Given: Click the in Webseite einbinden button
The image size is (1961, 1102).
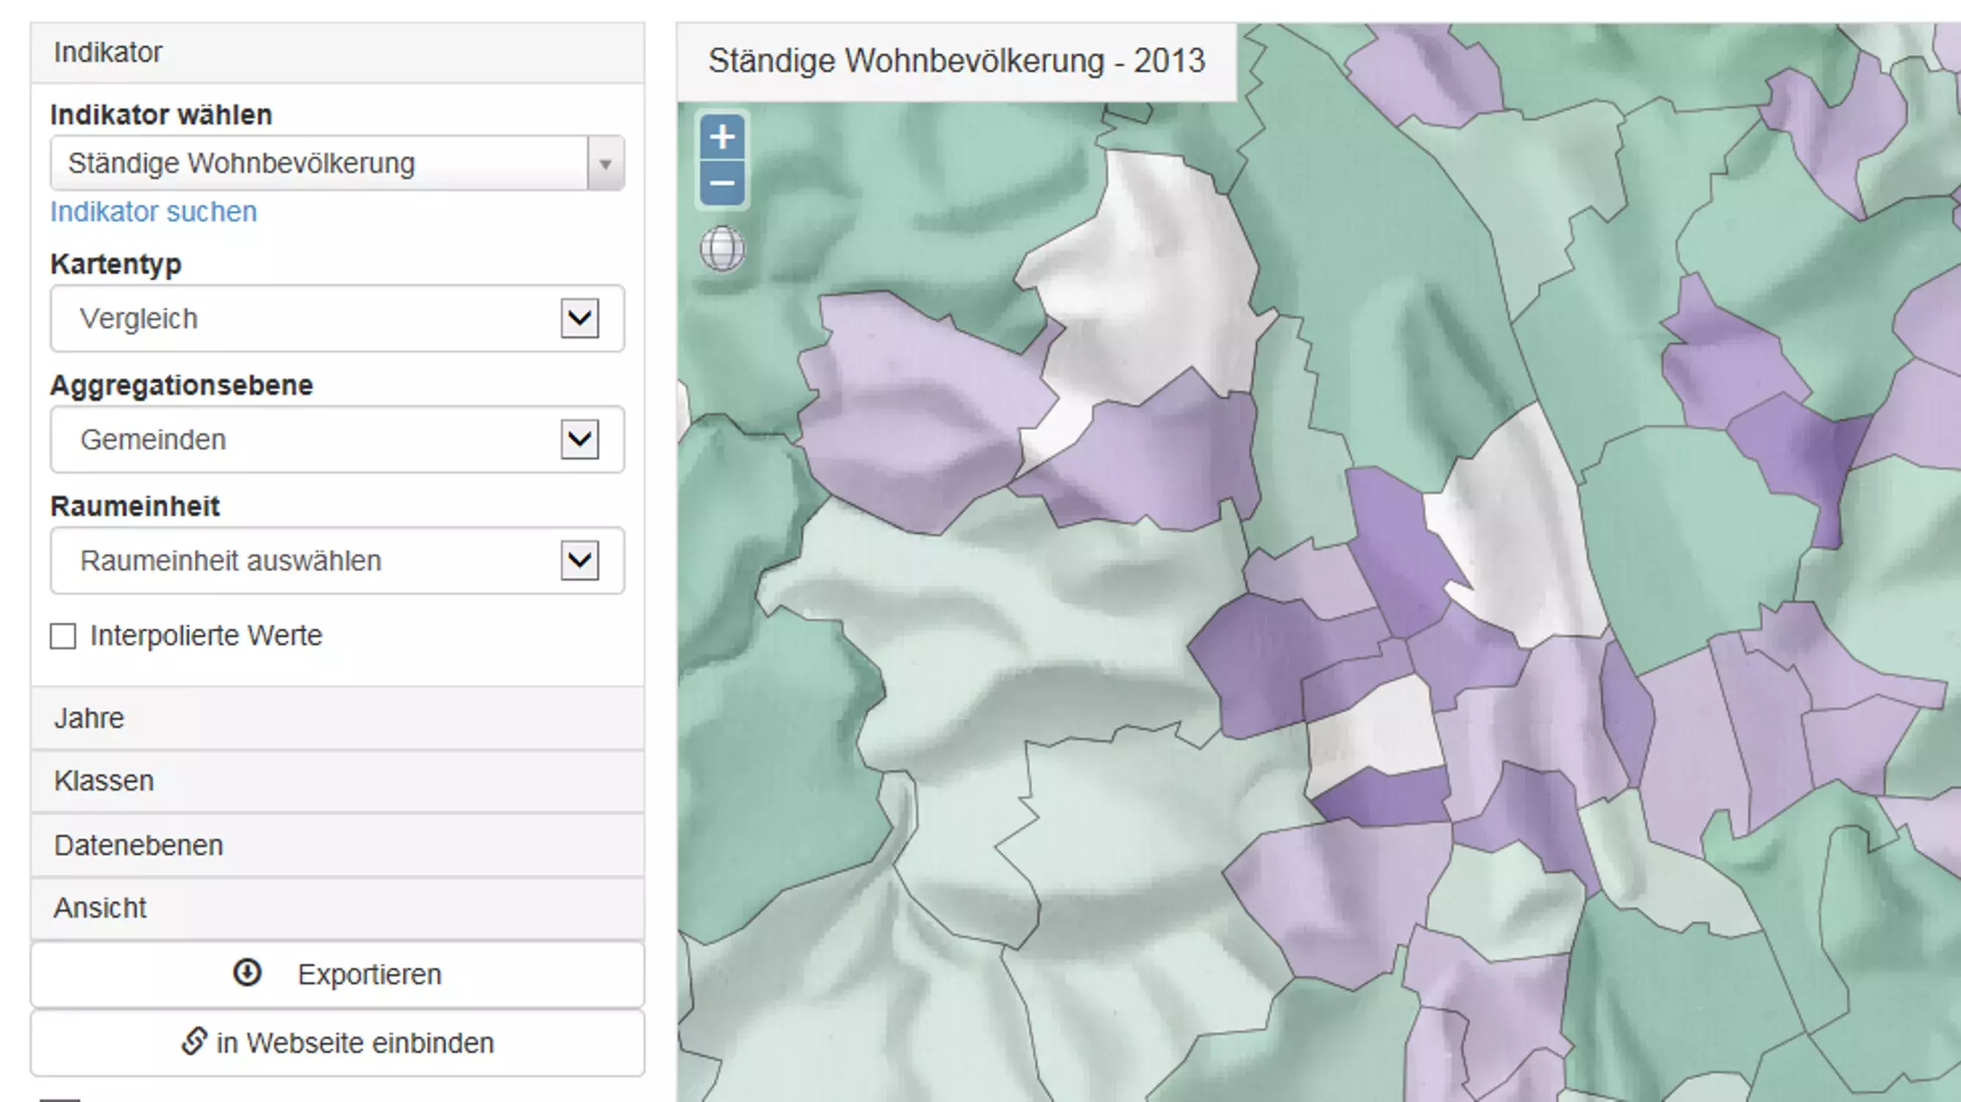Looking at the screenshot, I should point(337,1042).
